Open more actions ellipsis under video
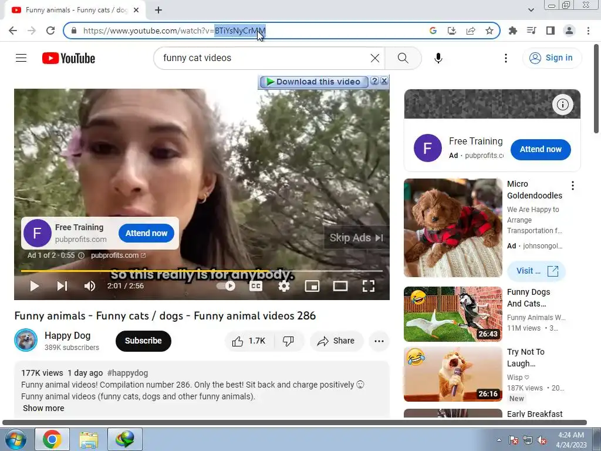 pos(379,341)
